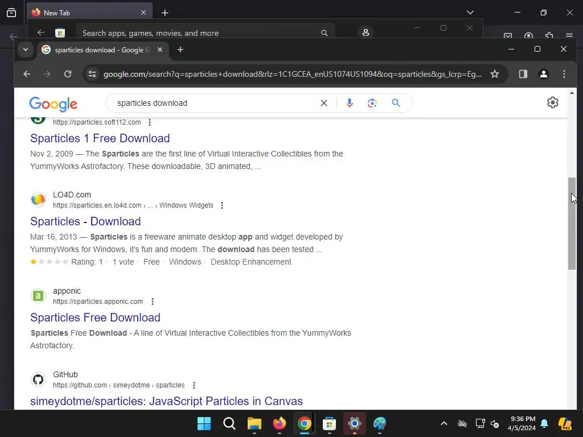Open more options for soft112 result
Image resolution: width=583 pixels, height=437 pixels.
click(150, 122)
